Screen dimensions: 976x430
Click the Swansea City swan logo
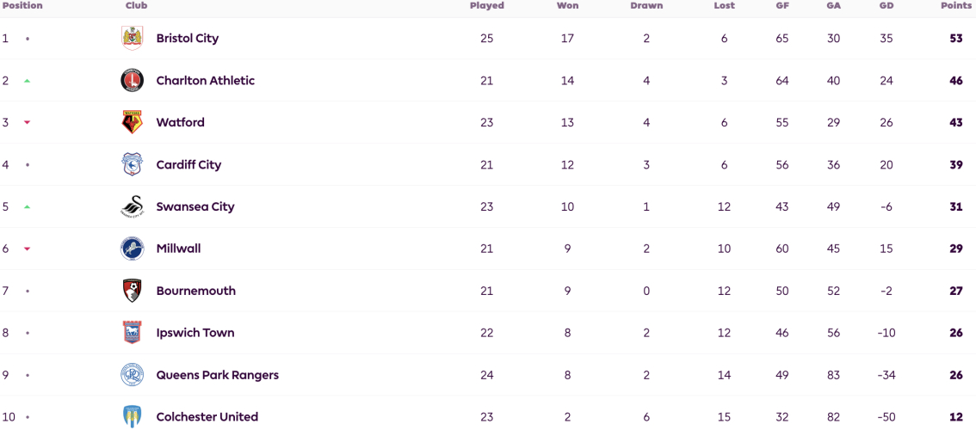[132, 206]
